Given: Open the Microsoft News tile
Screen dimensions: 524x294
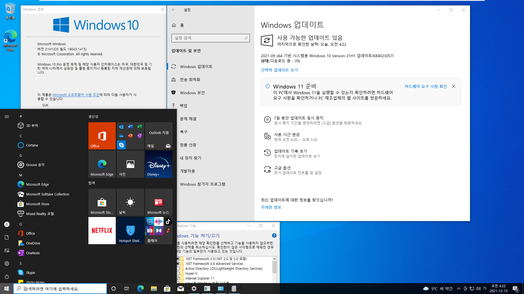Looking at the screenshot, I should pos(159,202).
